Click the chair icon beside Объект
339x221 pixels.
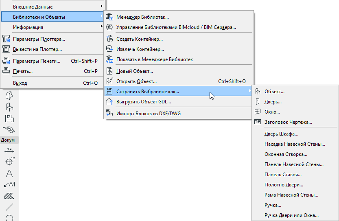coord(258,92)
